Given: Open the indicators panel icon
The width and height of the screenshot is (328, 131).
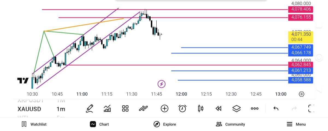Looking at the screenshot, I should point(107,109).
